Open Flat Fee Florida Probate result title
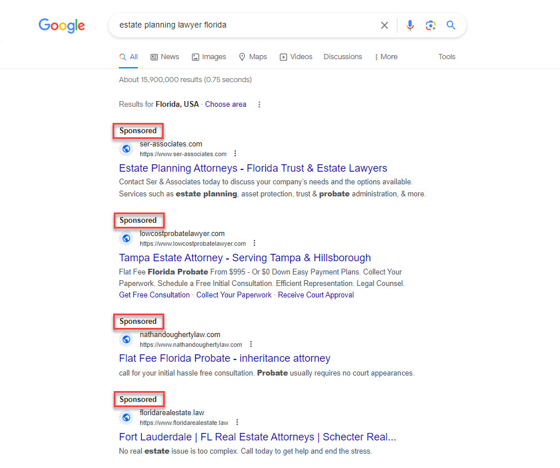The height and width of the screenshot is (468, 560). (225, 358)
